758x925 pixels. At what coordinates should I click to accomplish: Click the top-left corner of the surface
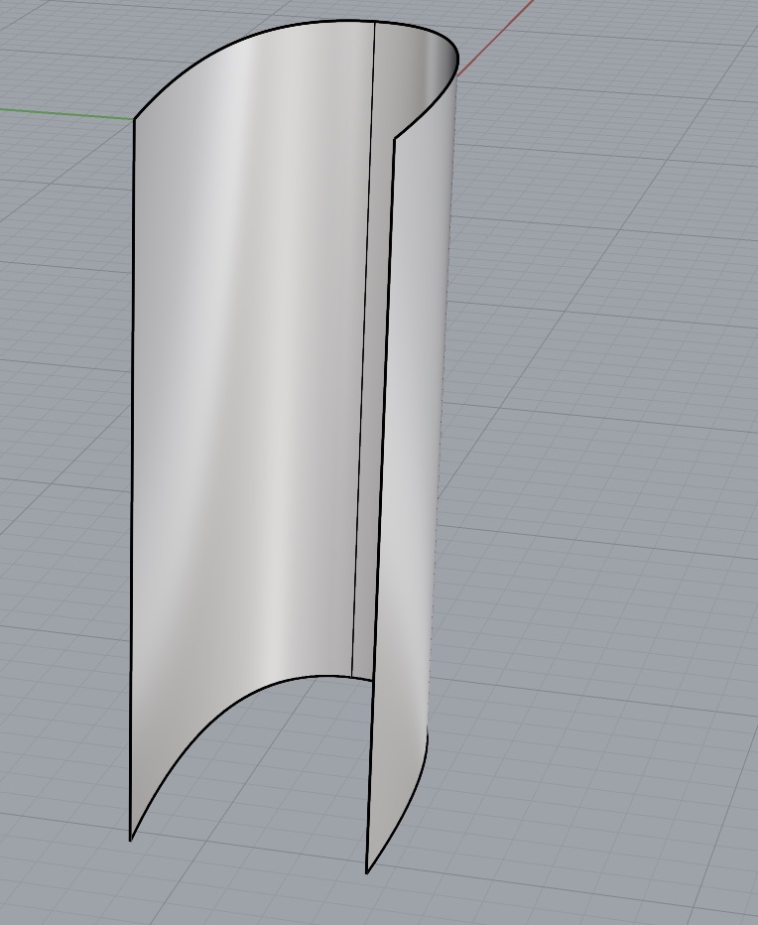pos(134,119)
